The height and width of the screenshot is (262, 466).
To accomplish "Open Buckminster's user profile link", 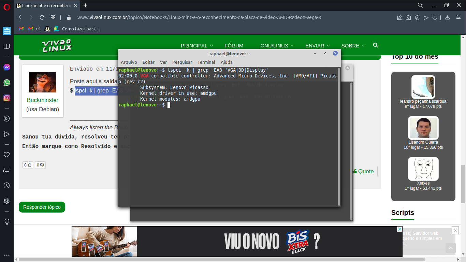I will (x=43, y=100).
